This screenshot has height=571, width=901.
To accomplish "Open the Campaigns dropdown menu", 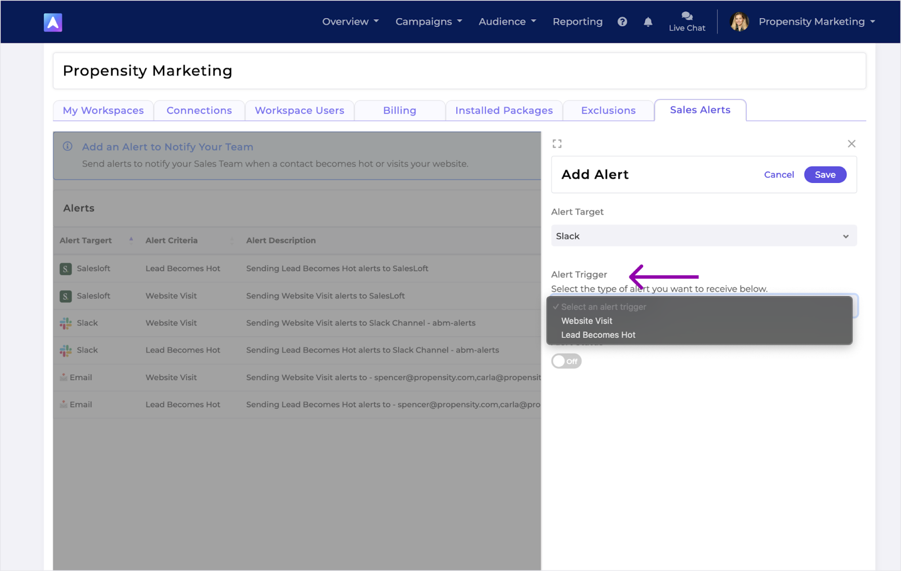I will (429, 22).
